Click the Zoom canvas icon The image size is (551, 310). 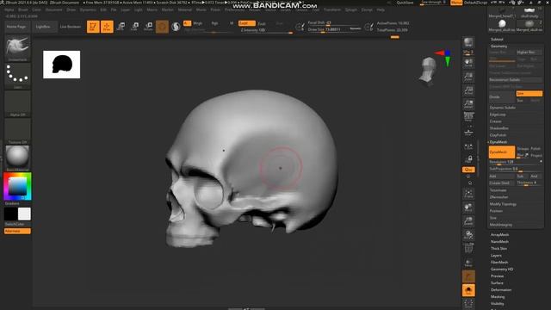pos(468,77)
